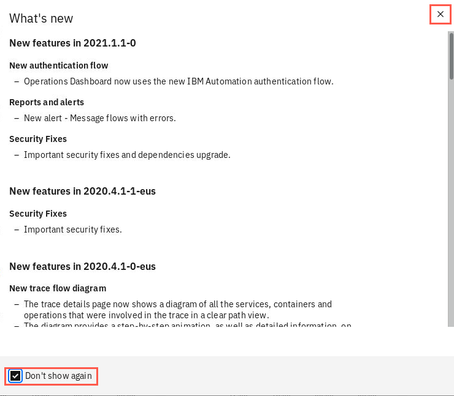454x396 pixels.
Task: Click the vertical scrollbar thumb
Action: pyautogui.click(x=451, y=56)
